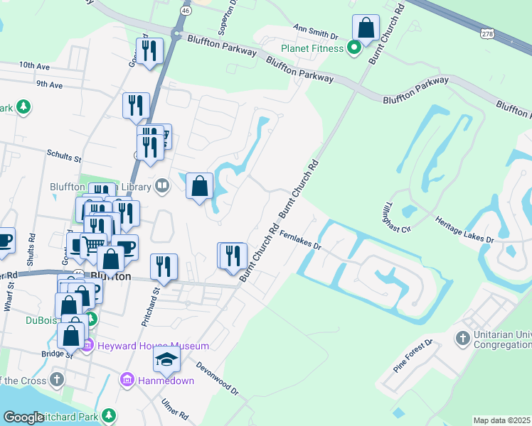Open the Heyward House Museum icon
532x426 pixels.
point(88,346)
